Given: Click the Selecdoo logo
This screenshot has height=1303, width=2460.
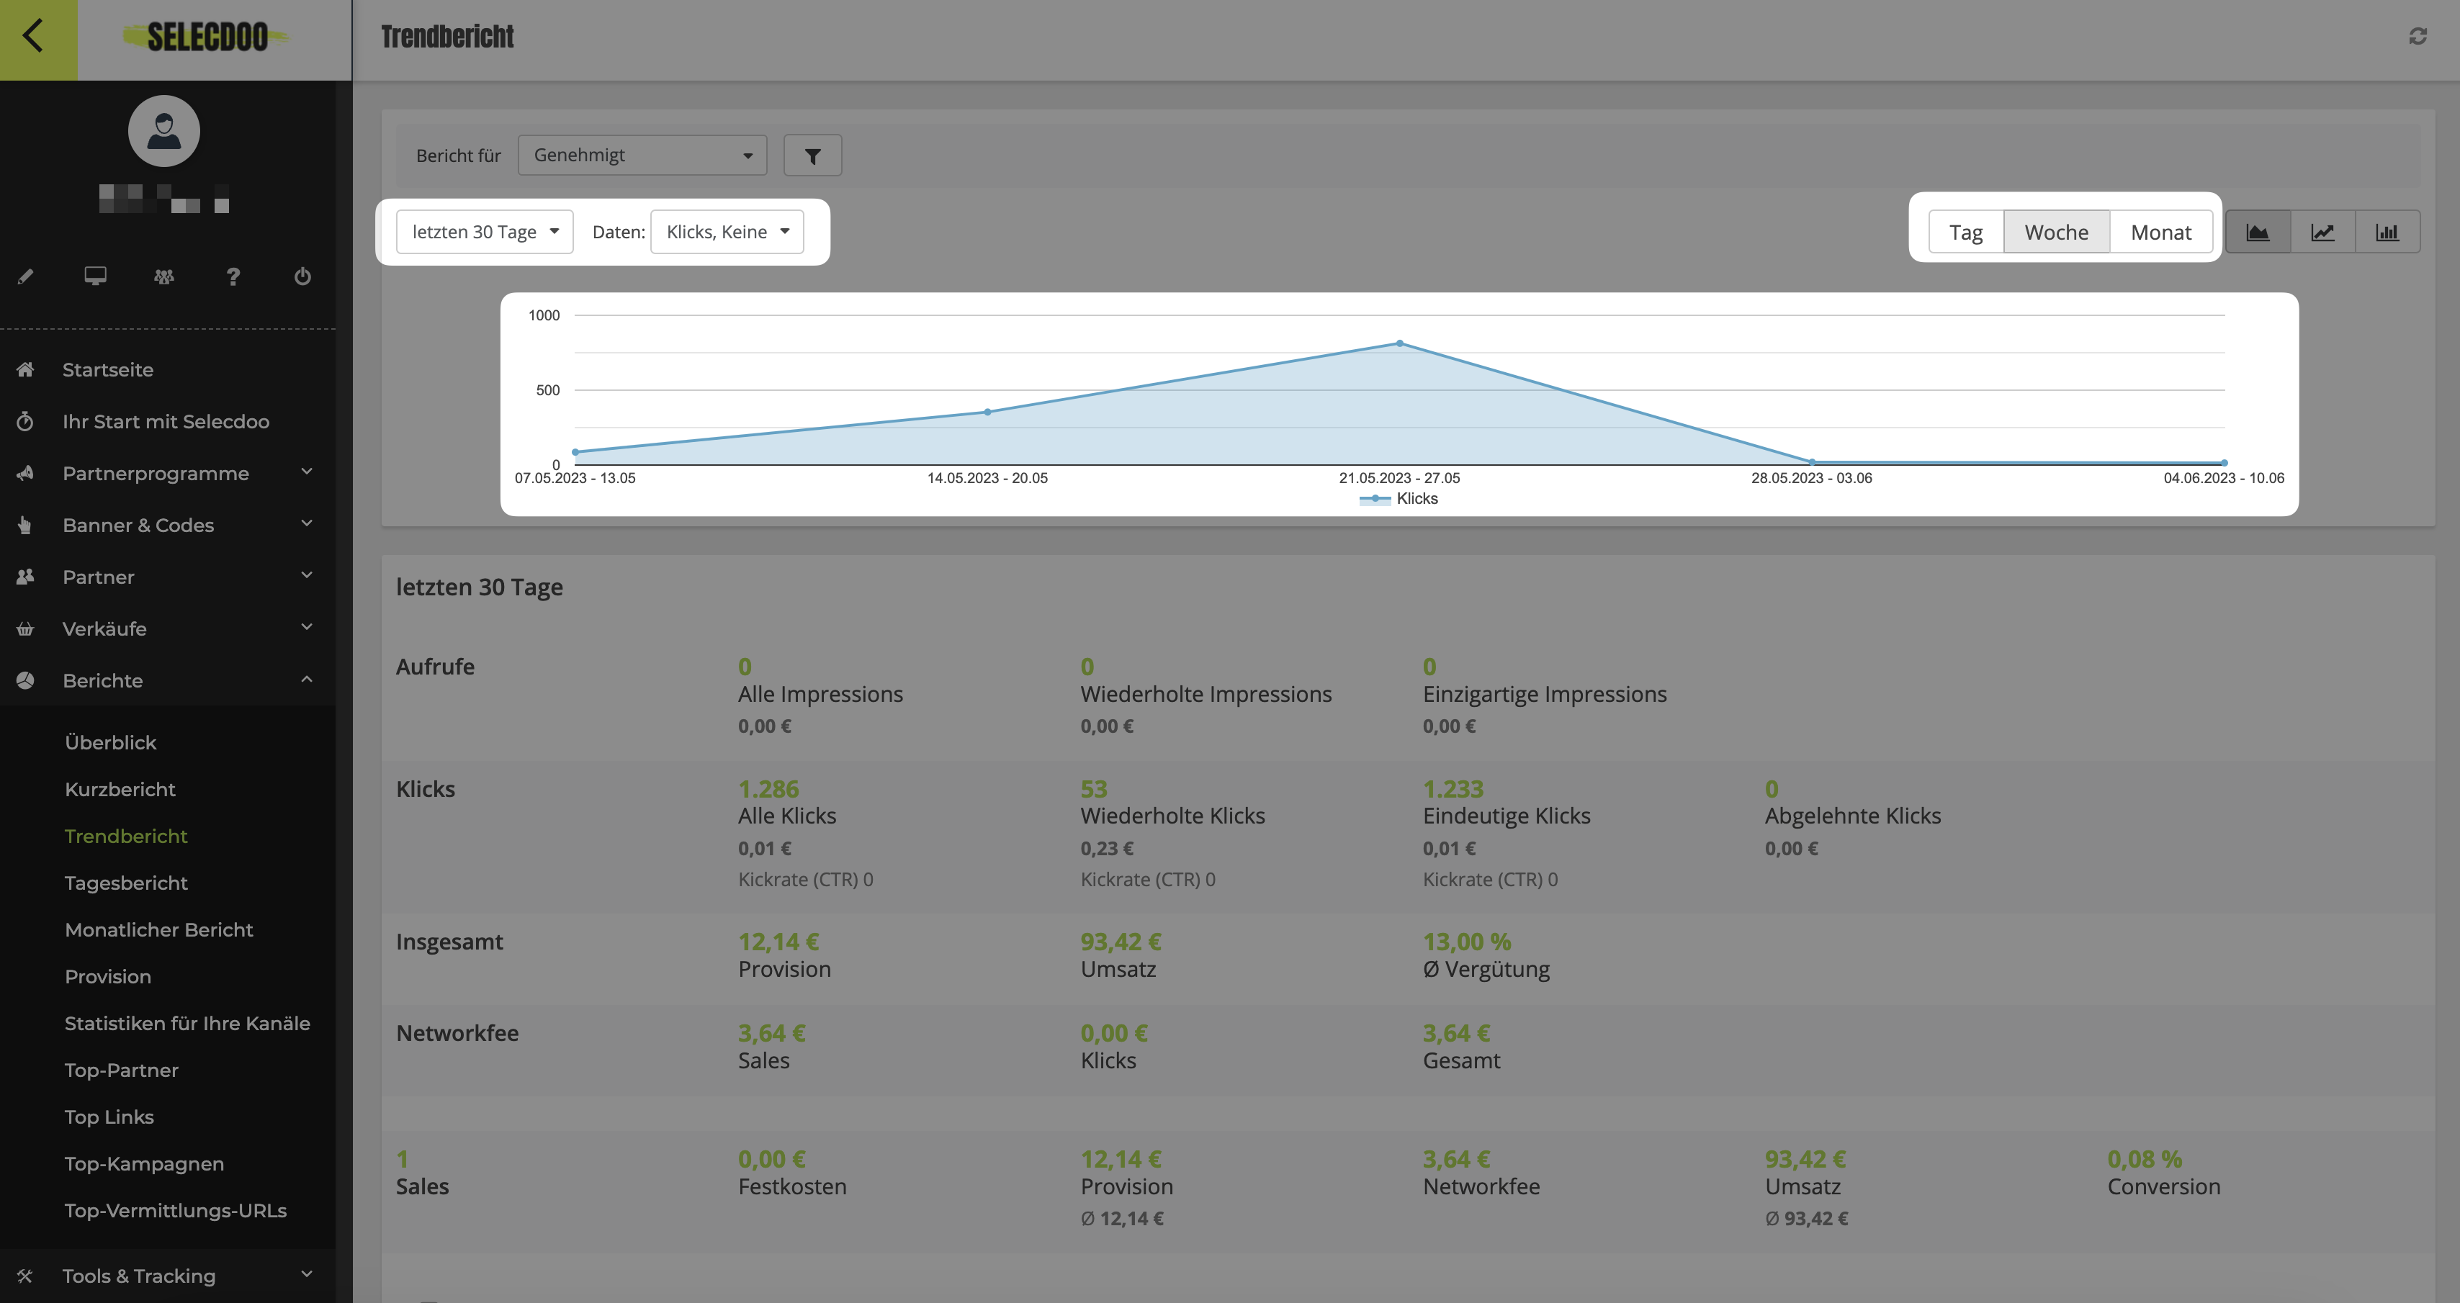Looking at the screenshot, I should click(206, 37).
